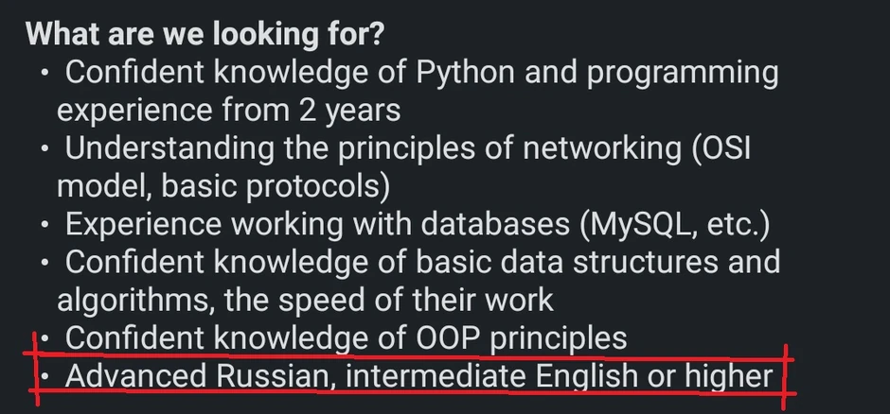Click the "model, basic protocols)" line
The image size is (890, 414).
[223, 186]
